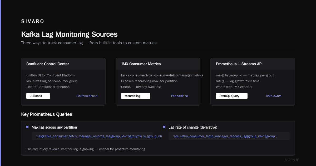Click Exposes records-lag-max per partition text
Viewport: 316px width, 166px height.
[x=149, y=81]
